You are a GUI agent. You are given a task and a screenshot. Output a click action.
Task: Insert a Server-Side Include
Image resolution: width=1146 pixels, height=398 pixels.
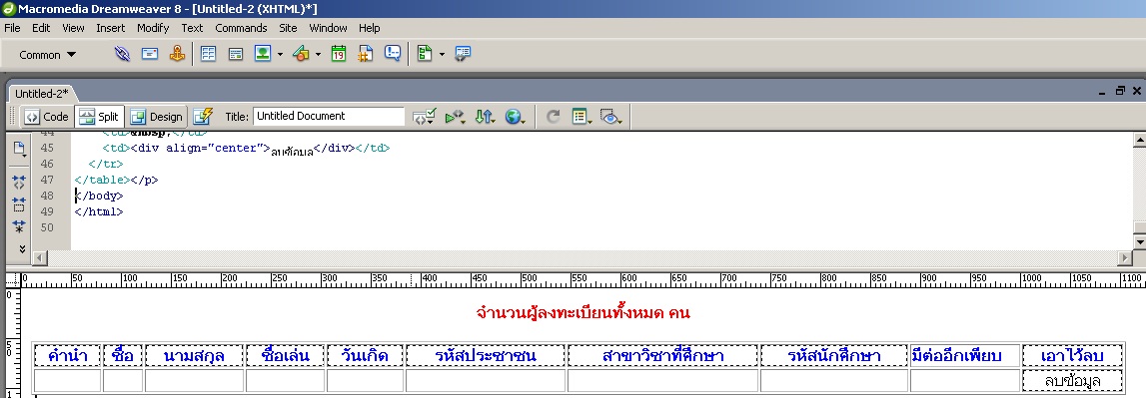pyautogui.click(x=366, y=53)
